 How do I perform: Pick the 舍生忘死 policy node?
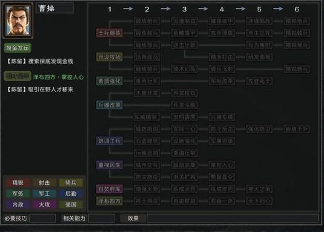point(259,33)
